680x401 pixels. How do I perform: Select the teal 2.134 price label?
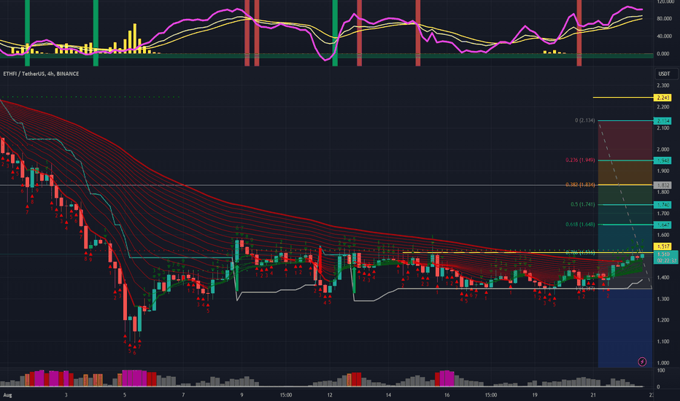662,121
